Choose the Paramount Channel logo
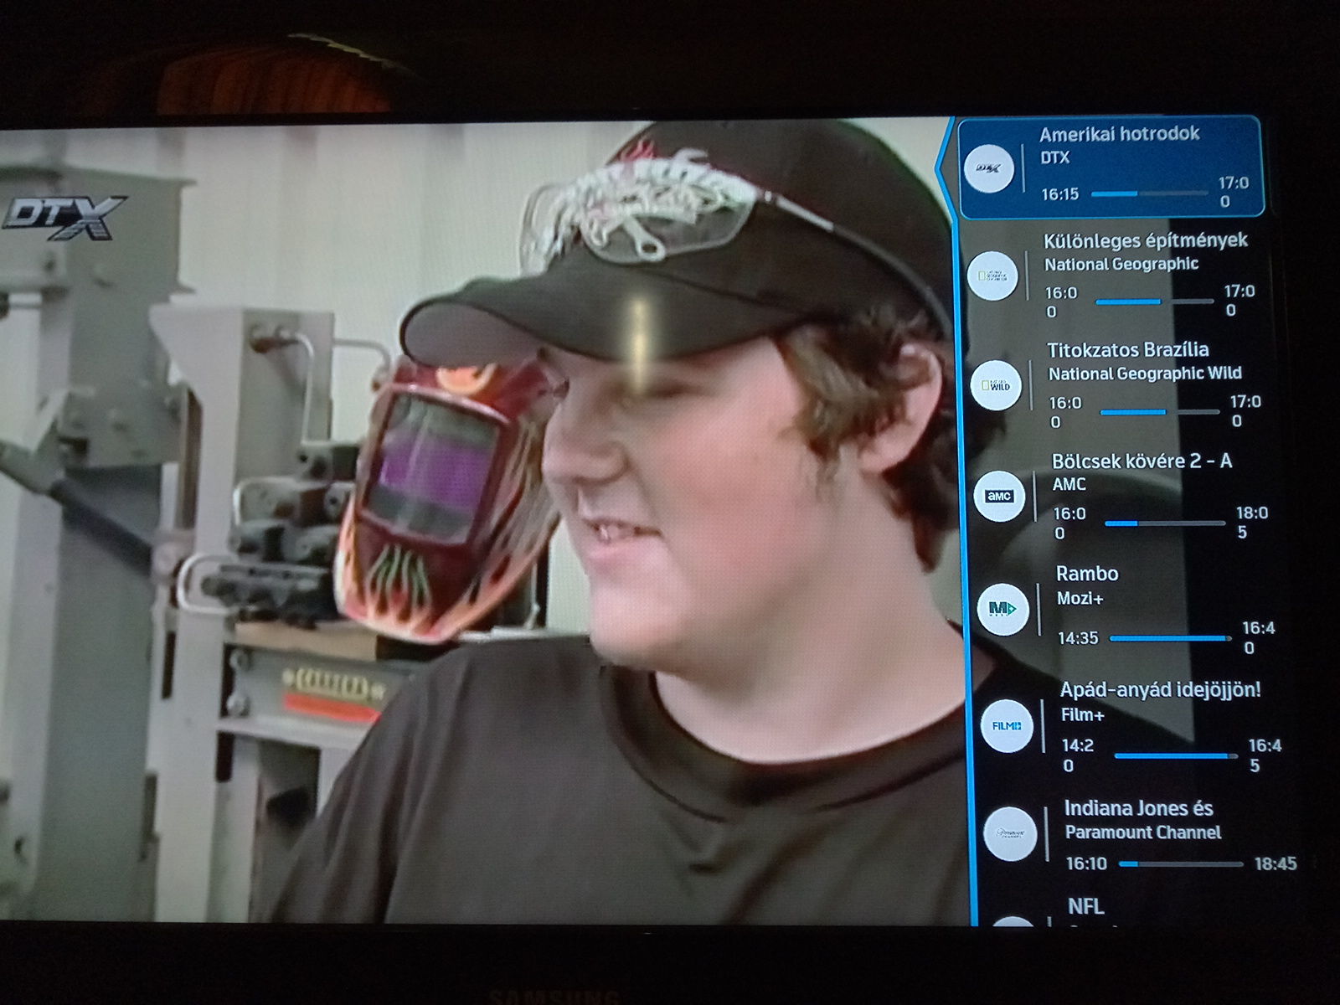This screenshot has height=1005, width=1340. click(x=1010, y=833)
